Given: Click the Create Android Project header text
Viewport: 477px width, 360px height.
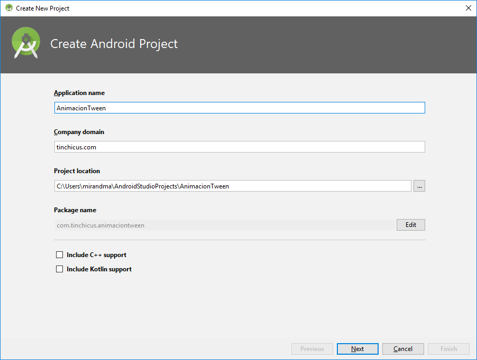Looking at the screenshot, I should [114, 44].
